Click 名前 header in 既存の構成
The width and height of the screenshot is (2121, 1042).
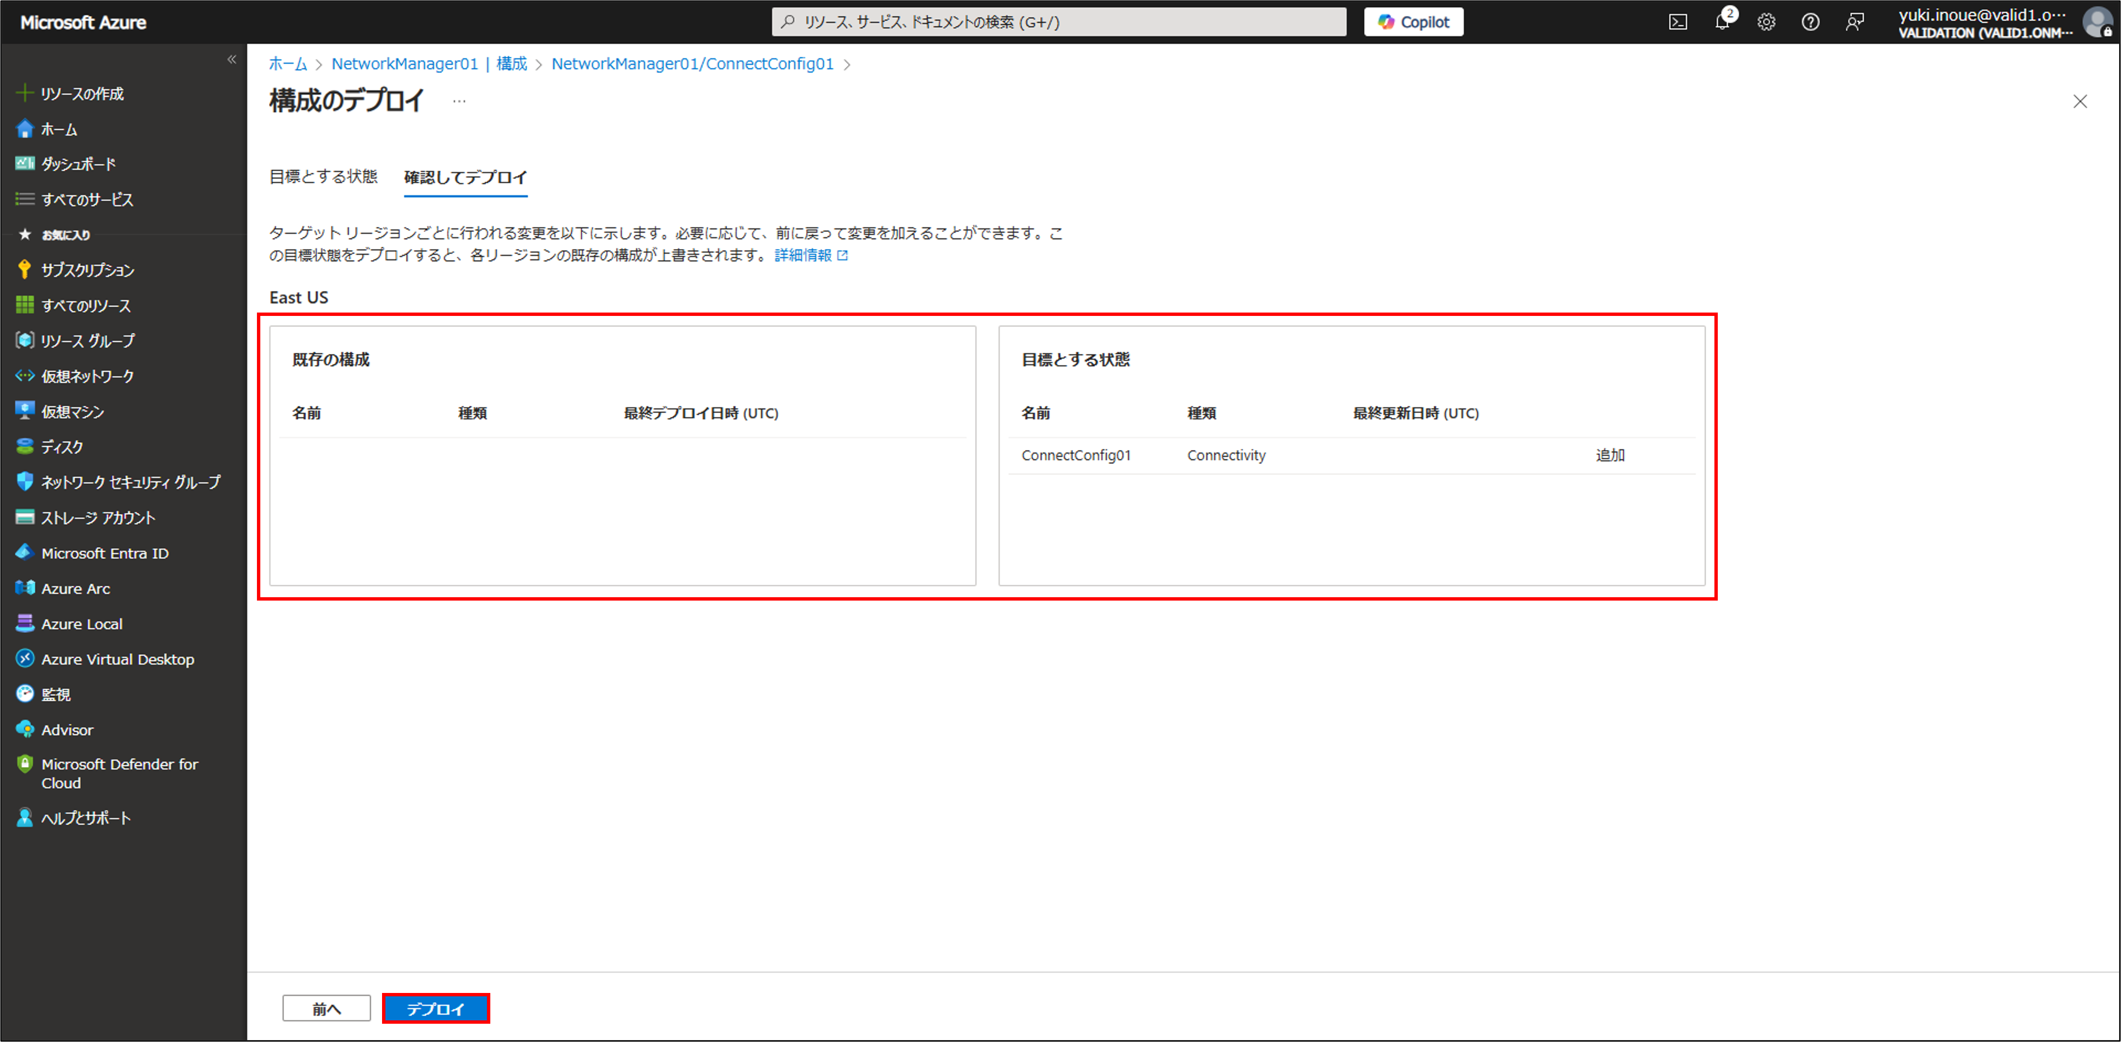click(x=307, y=413)
